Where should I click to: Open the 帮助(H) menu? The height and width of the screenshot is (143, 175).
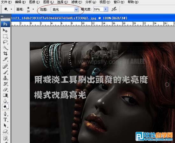point(133,2)
